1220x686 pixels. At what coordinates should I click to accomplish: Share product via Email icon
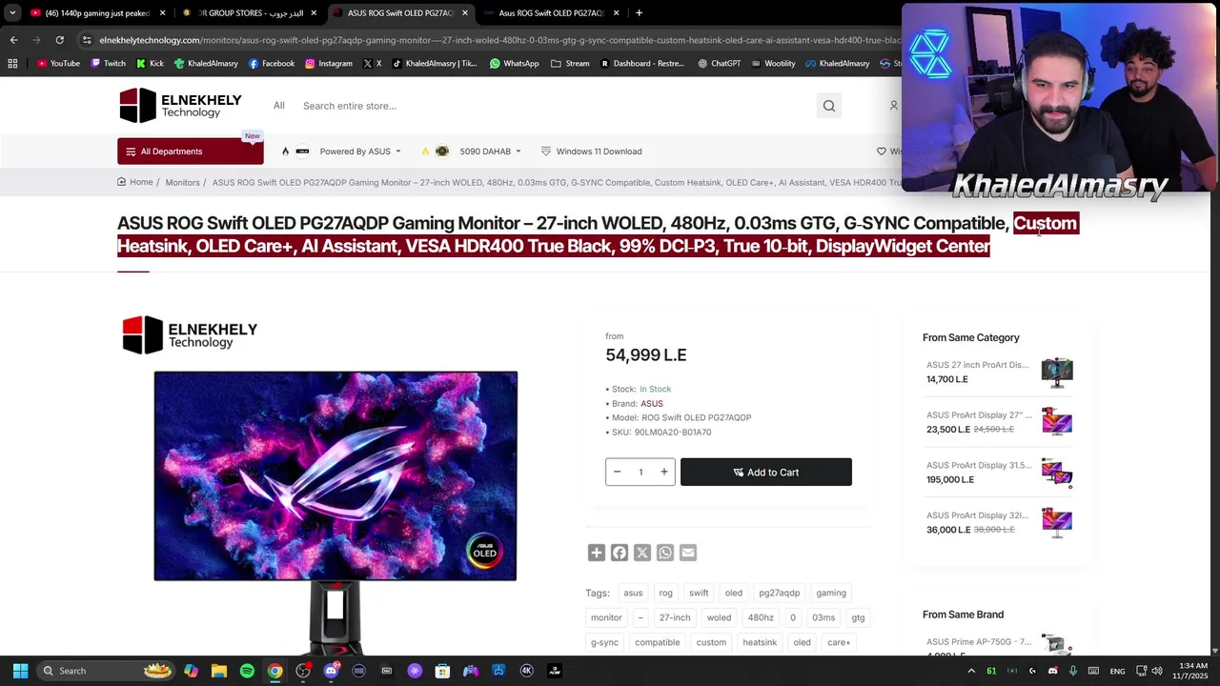tap(688, 553)
